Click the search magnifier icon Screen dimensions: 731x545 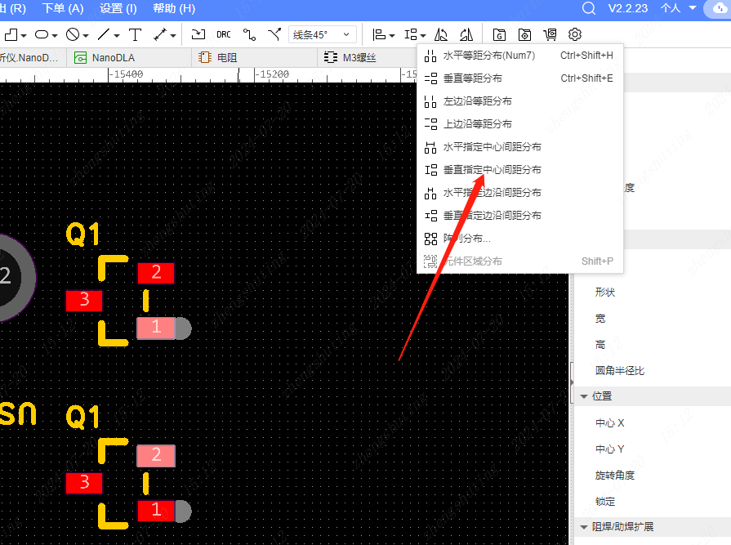tap(589, 8)
